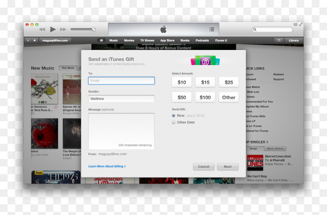The width and height of the screenshot is (327, 215).
Task: Choose the Other gift amount
Action: [x=229, y=97]
